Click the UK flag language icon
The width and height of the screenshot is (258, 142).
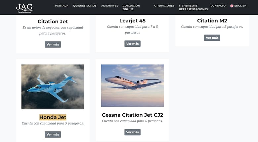(232, 6)
